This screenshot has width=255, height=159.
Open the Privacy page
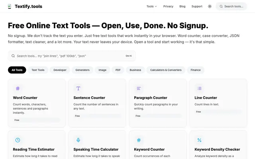coord(168,6)
